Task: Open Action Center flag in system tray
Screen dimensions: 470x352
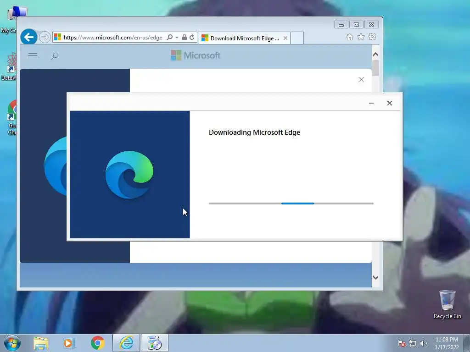Action: click(402, 344)
